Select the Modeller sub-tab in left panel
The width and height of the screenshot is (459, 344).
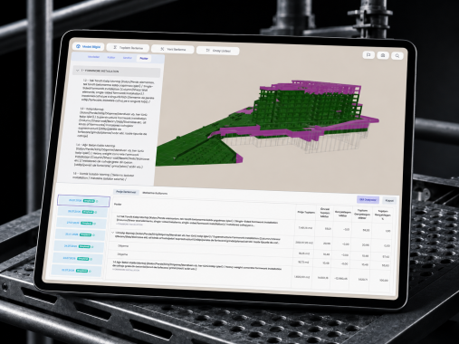pyautogui.click(x=93, y=57)
